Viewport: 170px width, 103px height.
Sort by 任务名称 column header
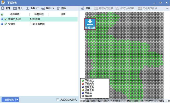click(15, 14)
